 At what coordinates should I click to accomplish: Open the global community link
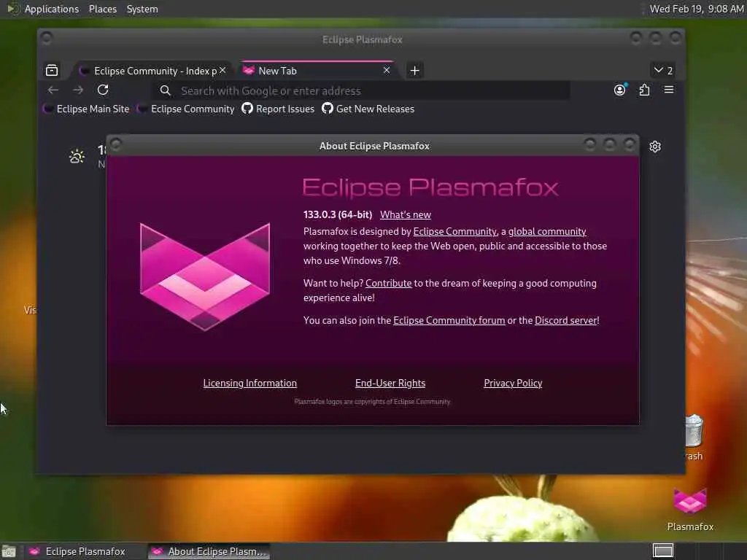[547, 231]
